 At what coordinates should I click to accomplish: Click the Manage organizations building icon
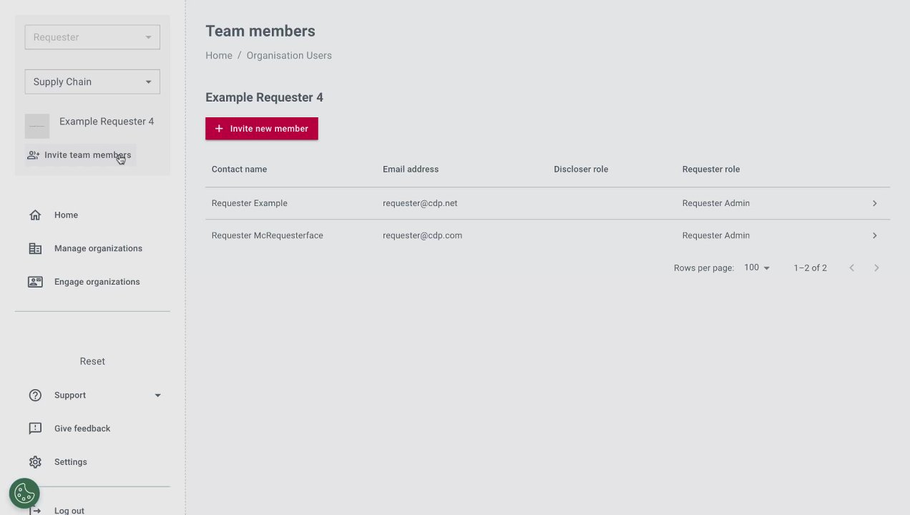pyautogui.click(x=35, y=249)
